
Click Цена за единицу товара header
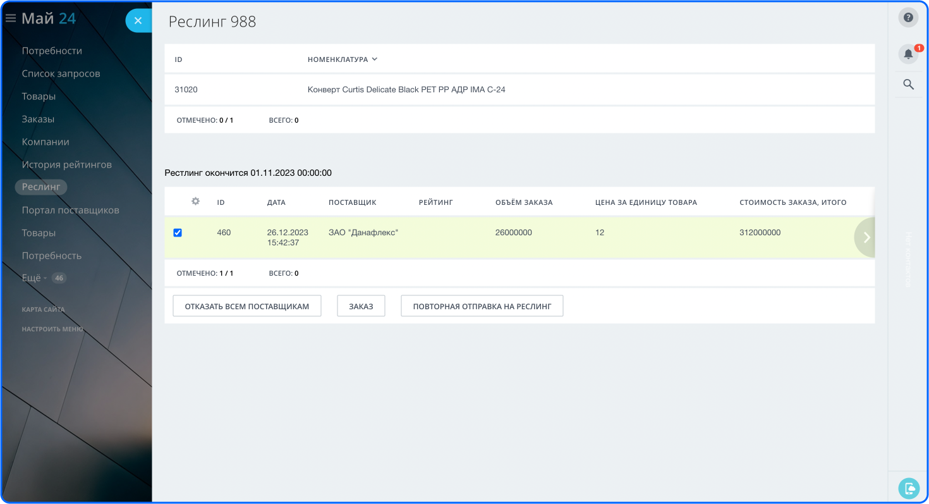coord(646,202)
